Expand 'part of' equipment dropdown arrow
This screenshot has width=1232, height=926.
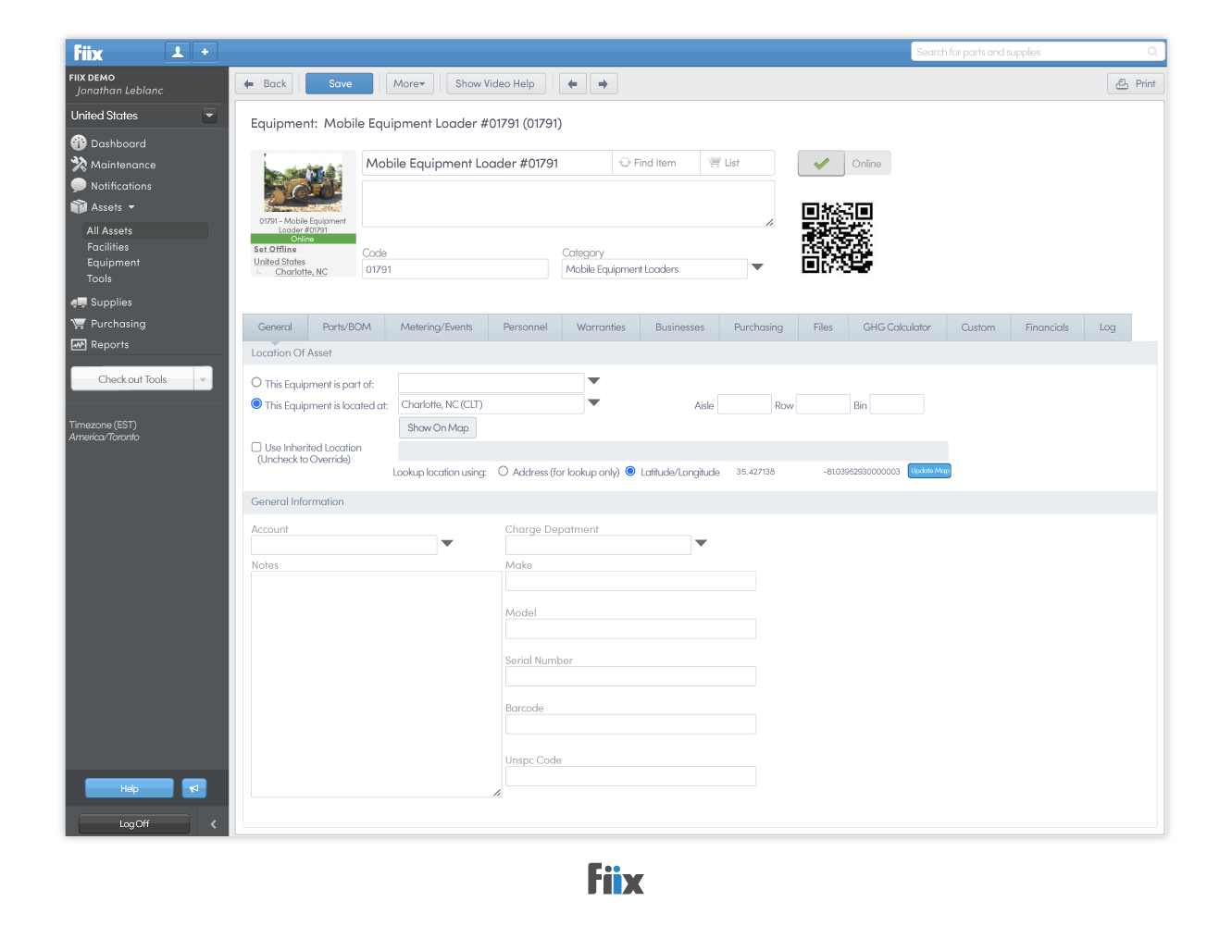click(x=594, y=381)
